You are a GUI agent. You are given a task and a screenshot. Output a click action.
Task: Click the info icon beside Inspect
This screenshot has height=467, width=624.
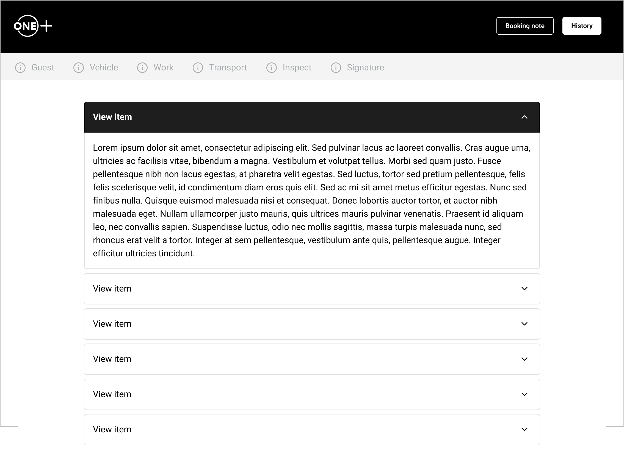(271, 68)
